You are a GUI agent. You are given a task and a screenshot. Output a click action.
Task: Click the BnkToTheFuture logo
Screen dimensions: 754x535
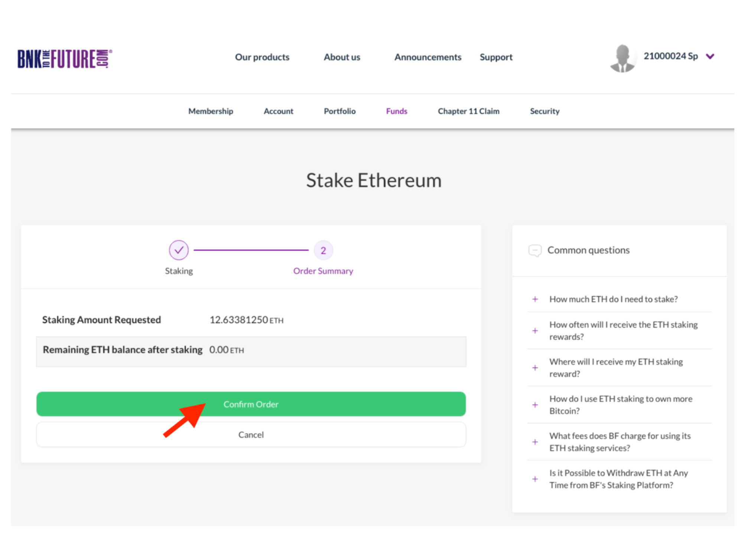coord(65,59)
